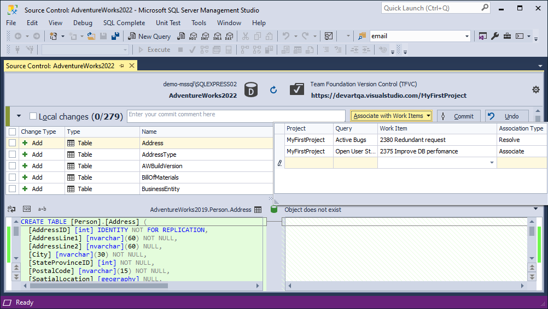
Task: Pin the Source Control tab
Action: [121, 66]
